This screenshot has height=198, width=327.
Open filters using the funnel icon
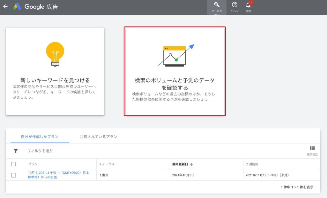coord(16,151)
